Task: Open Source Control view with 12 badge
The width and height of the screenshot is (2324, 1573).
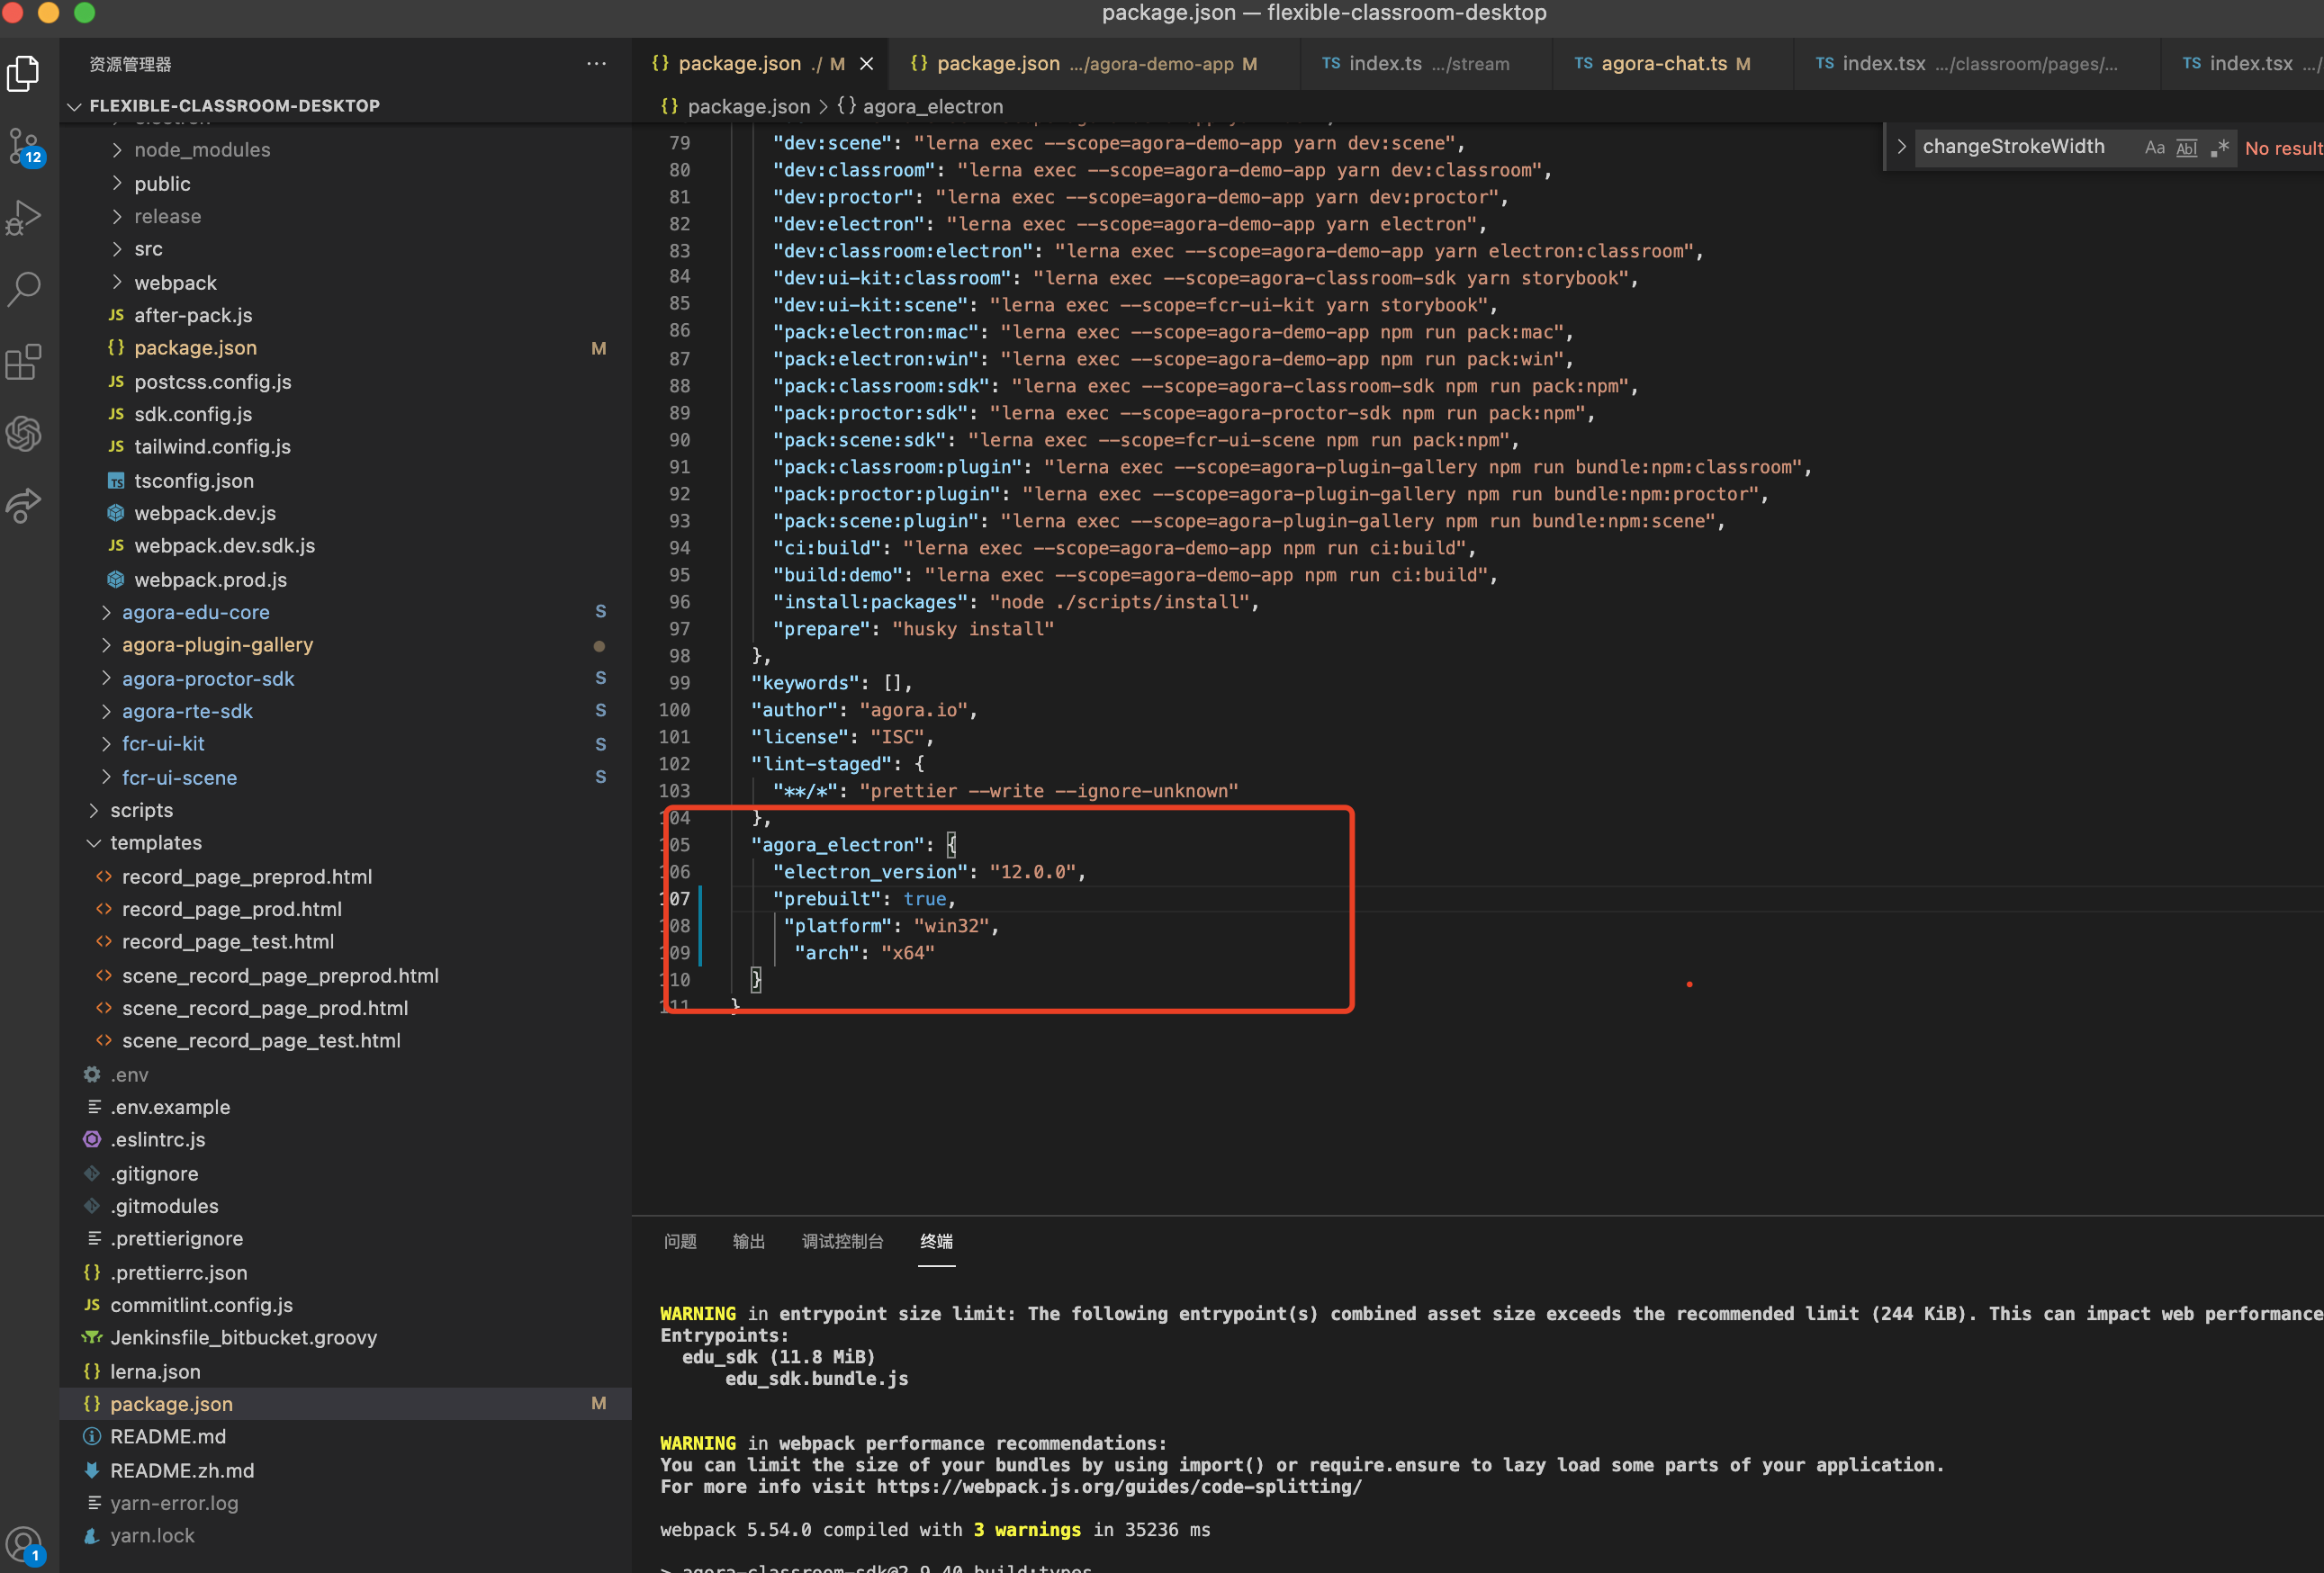Action: pos(23,146)
